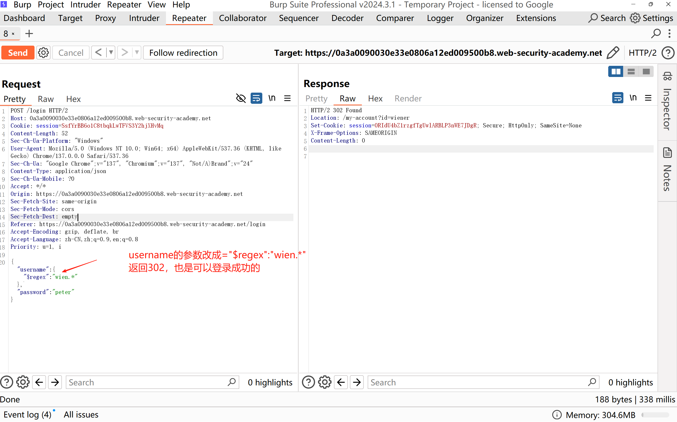Open the HTTP/2 protocol selector
The height and width of the screenshot is (422, 677).
click(642, 53)
